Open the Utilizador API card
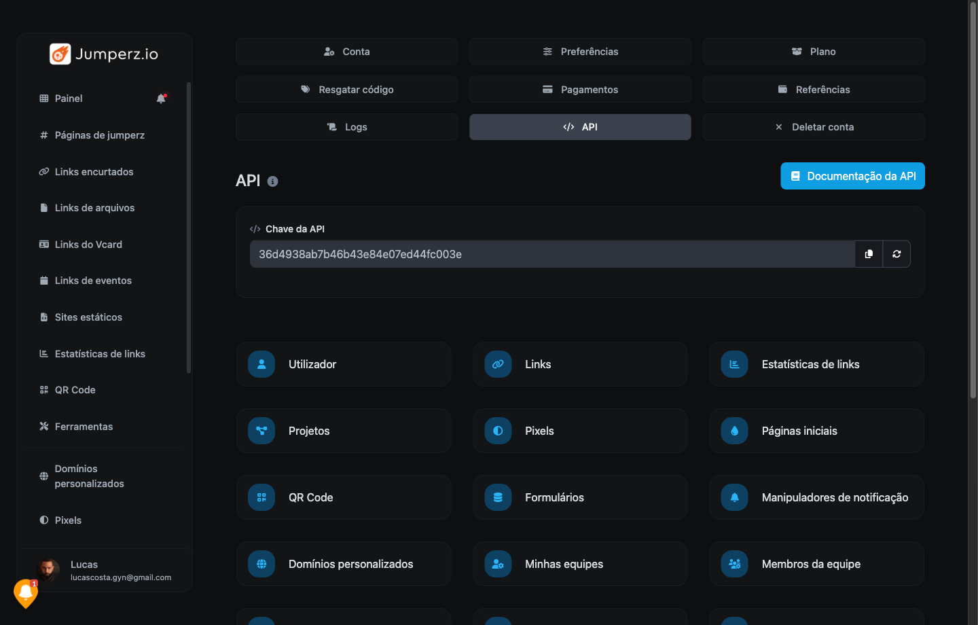This screenshot has height=625, width=978. pyautogui.click(x=344, y=364)
